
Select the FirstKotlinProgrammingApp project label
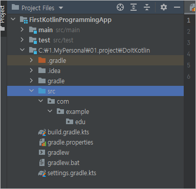70,20
